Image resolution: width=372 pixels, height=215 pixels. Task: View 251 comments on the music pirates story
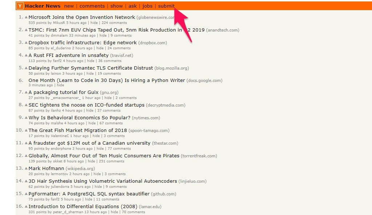(x=112, y=161)
